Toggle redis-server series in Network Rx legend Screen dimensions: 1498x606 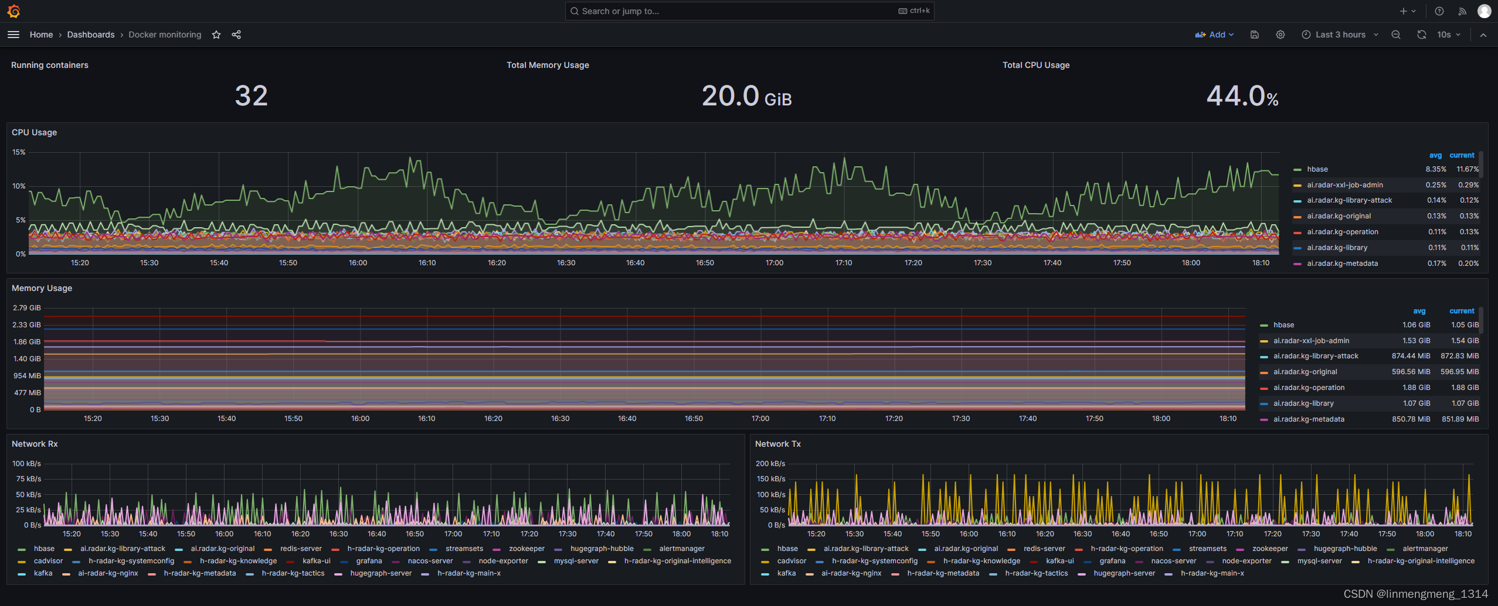pyautogui.click(x=301, y=549)
